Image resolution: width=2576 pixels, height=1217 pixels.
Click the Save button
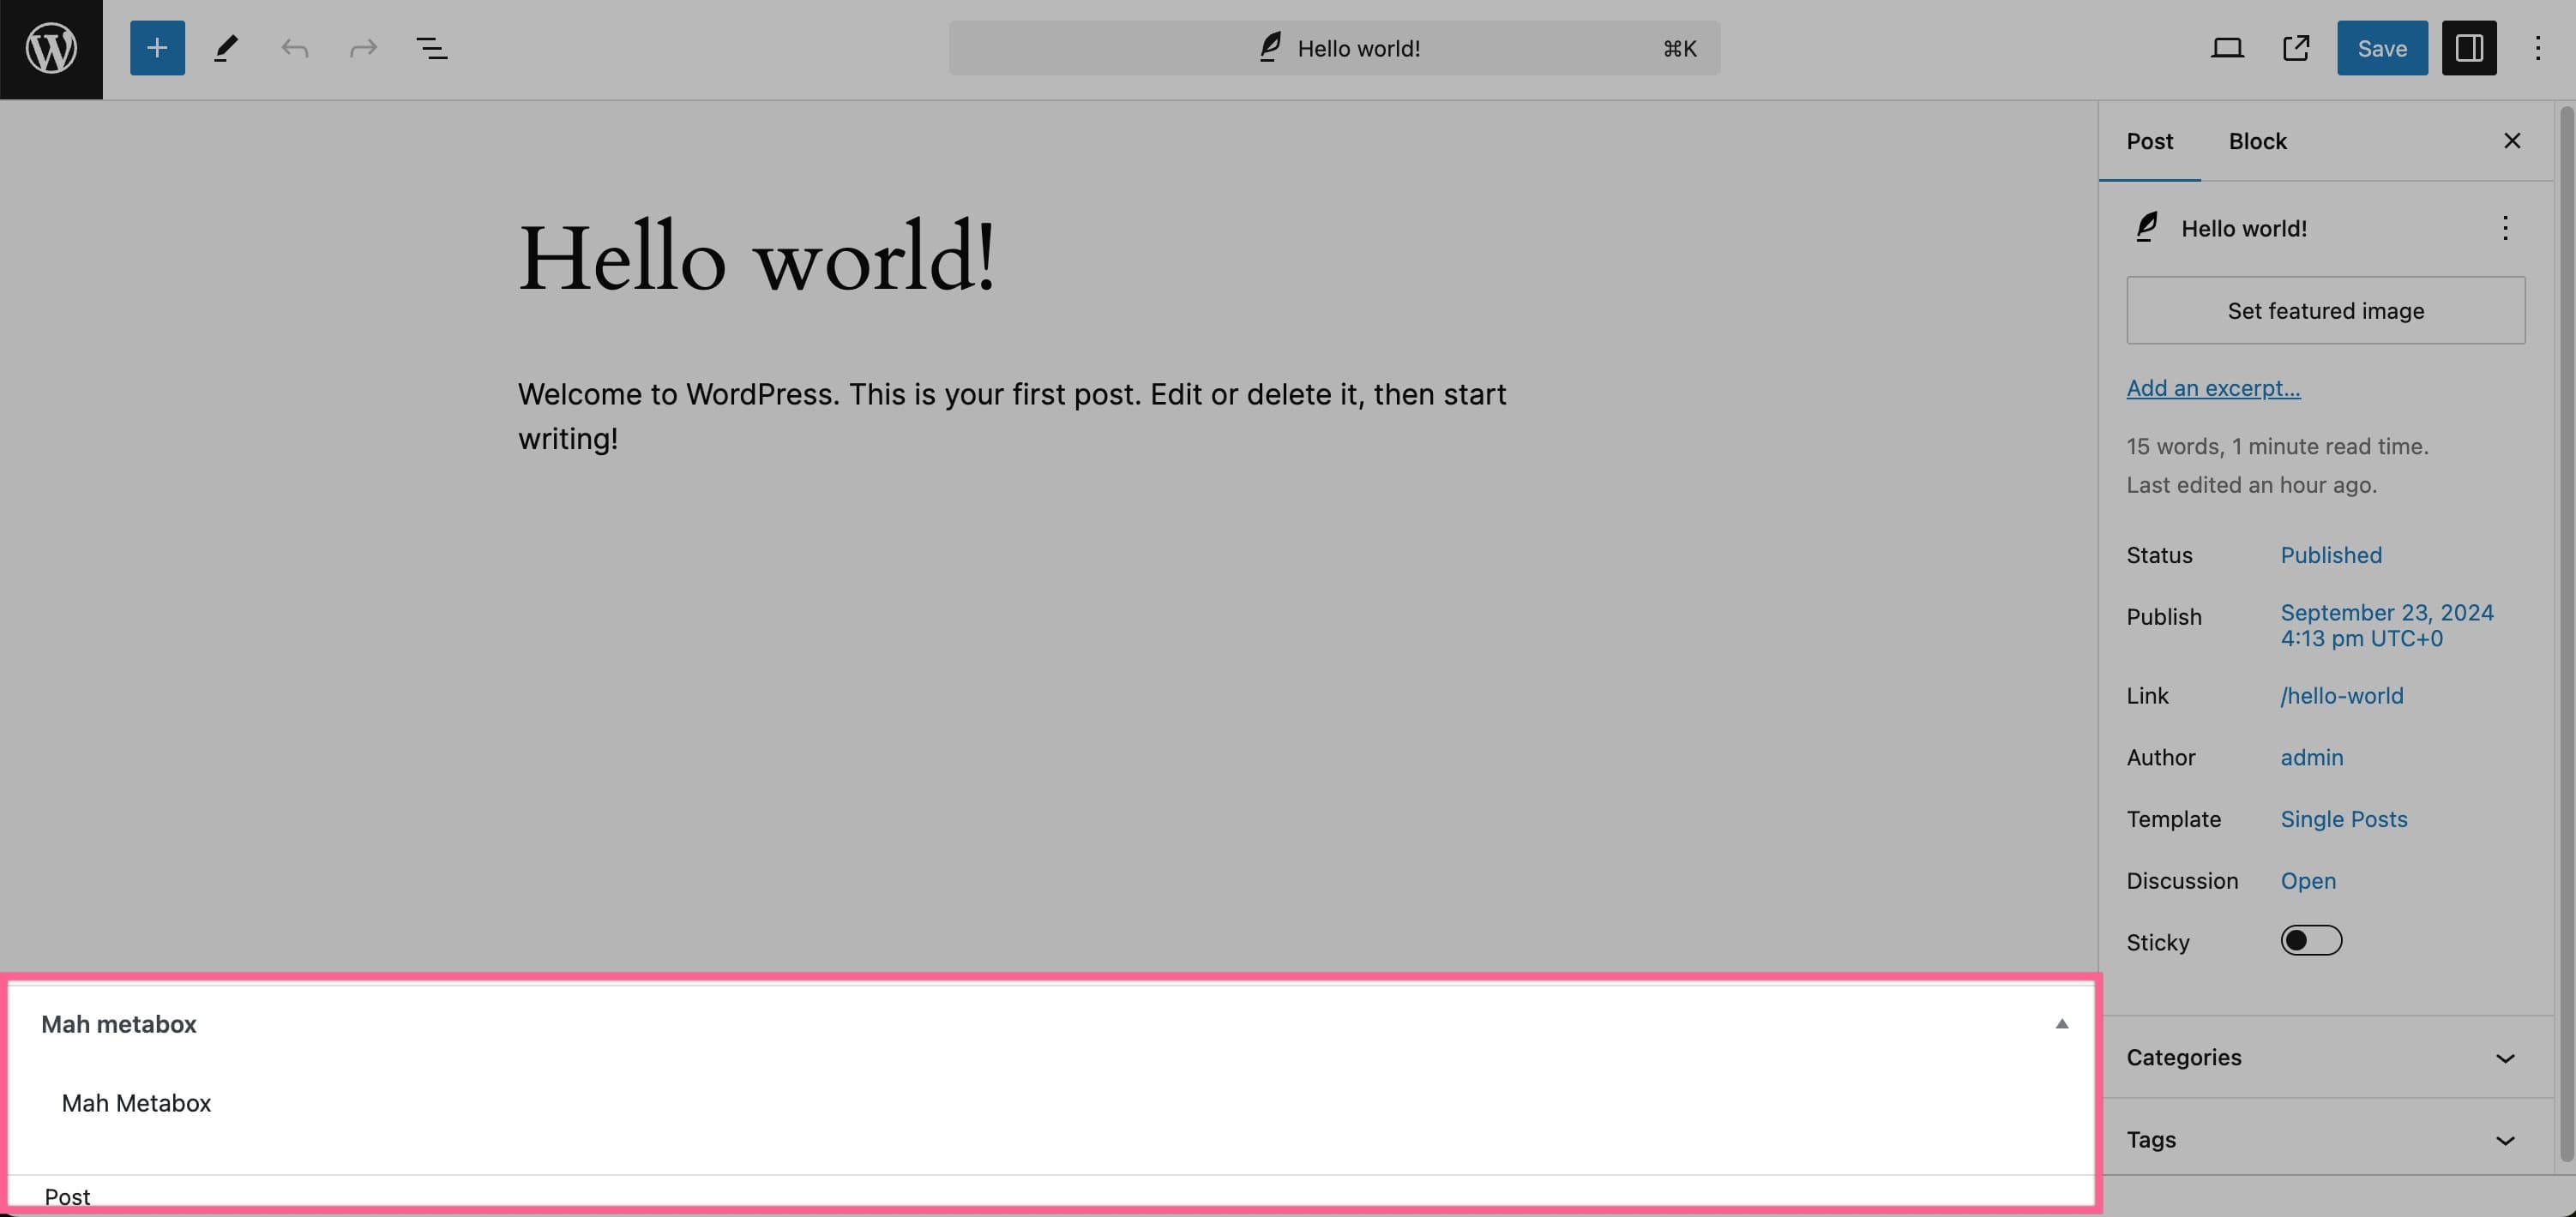point(2381,48)
